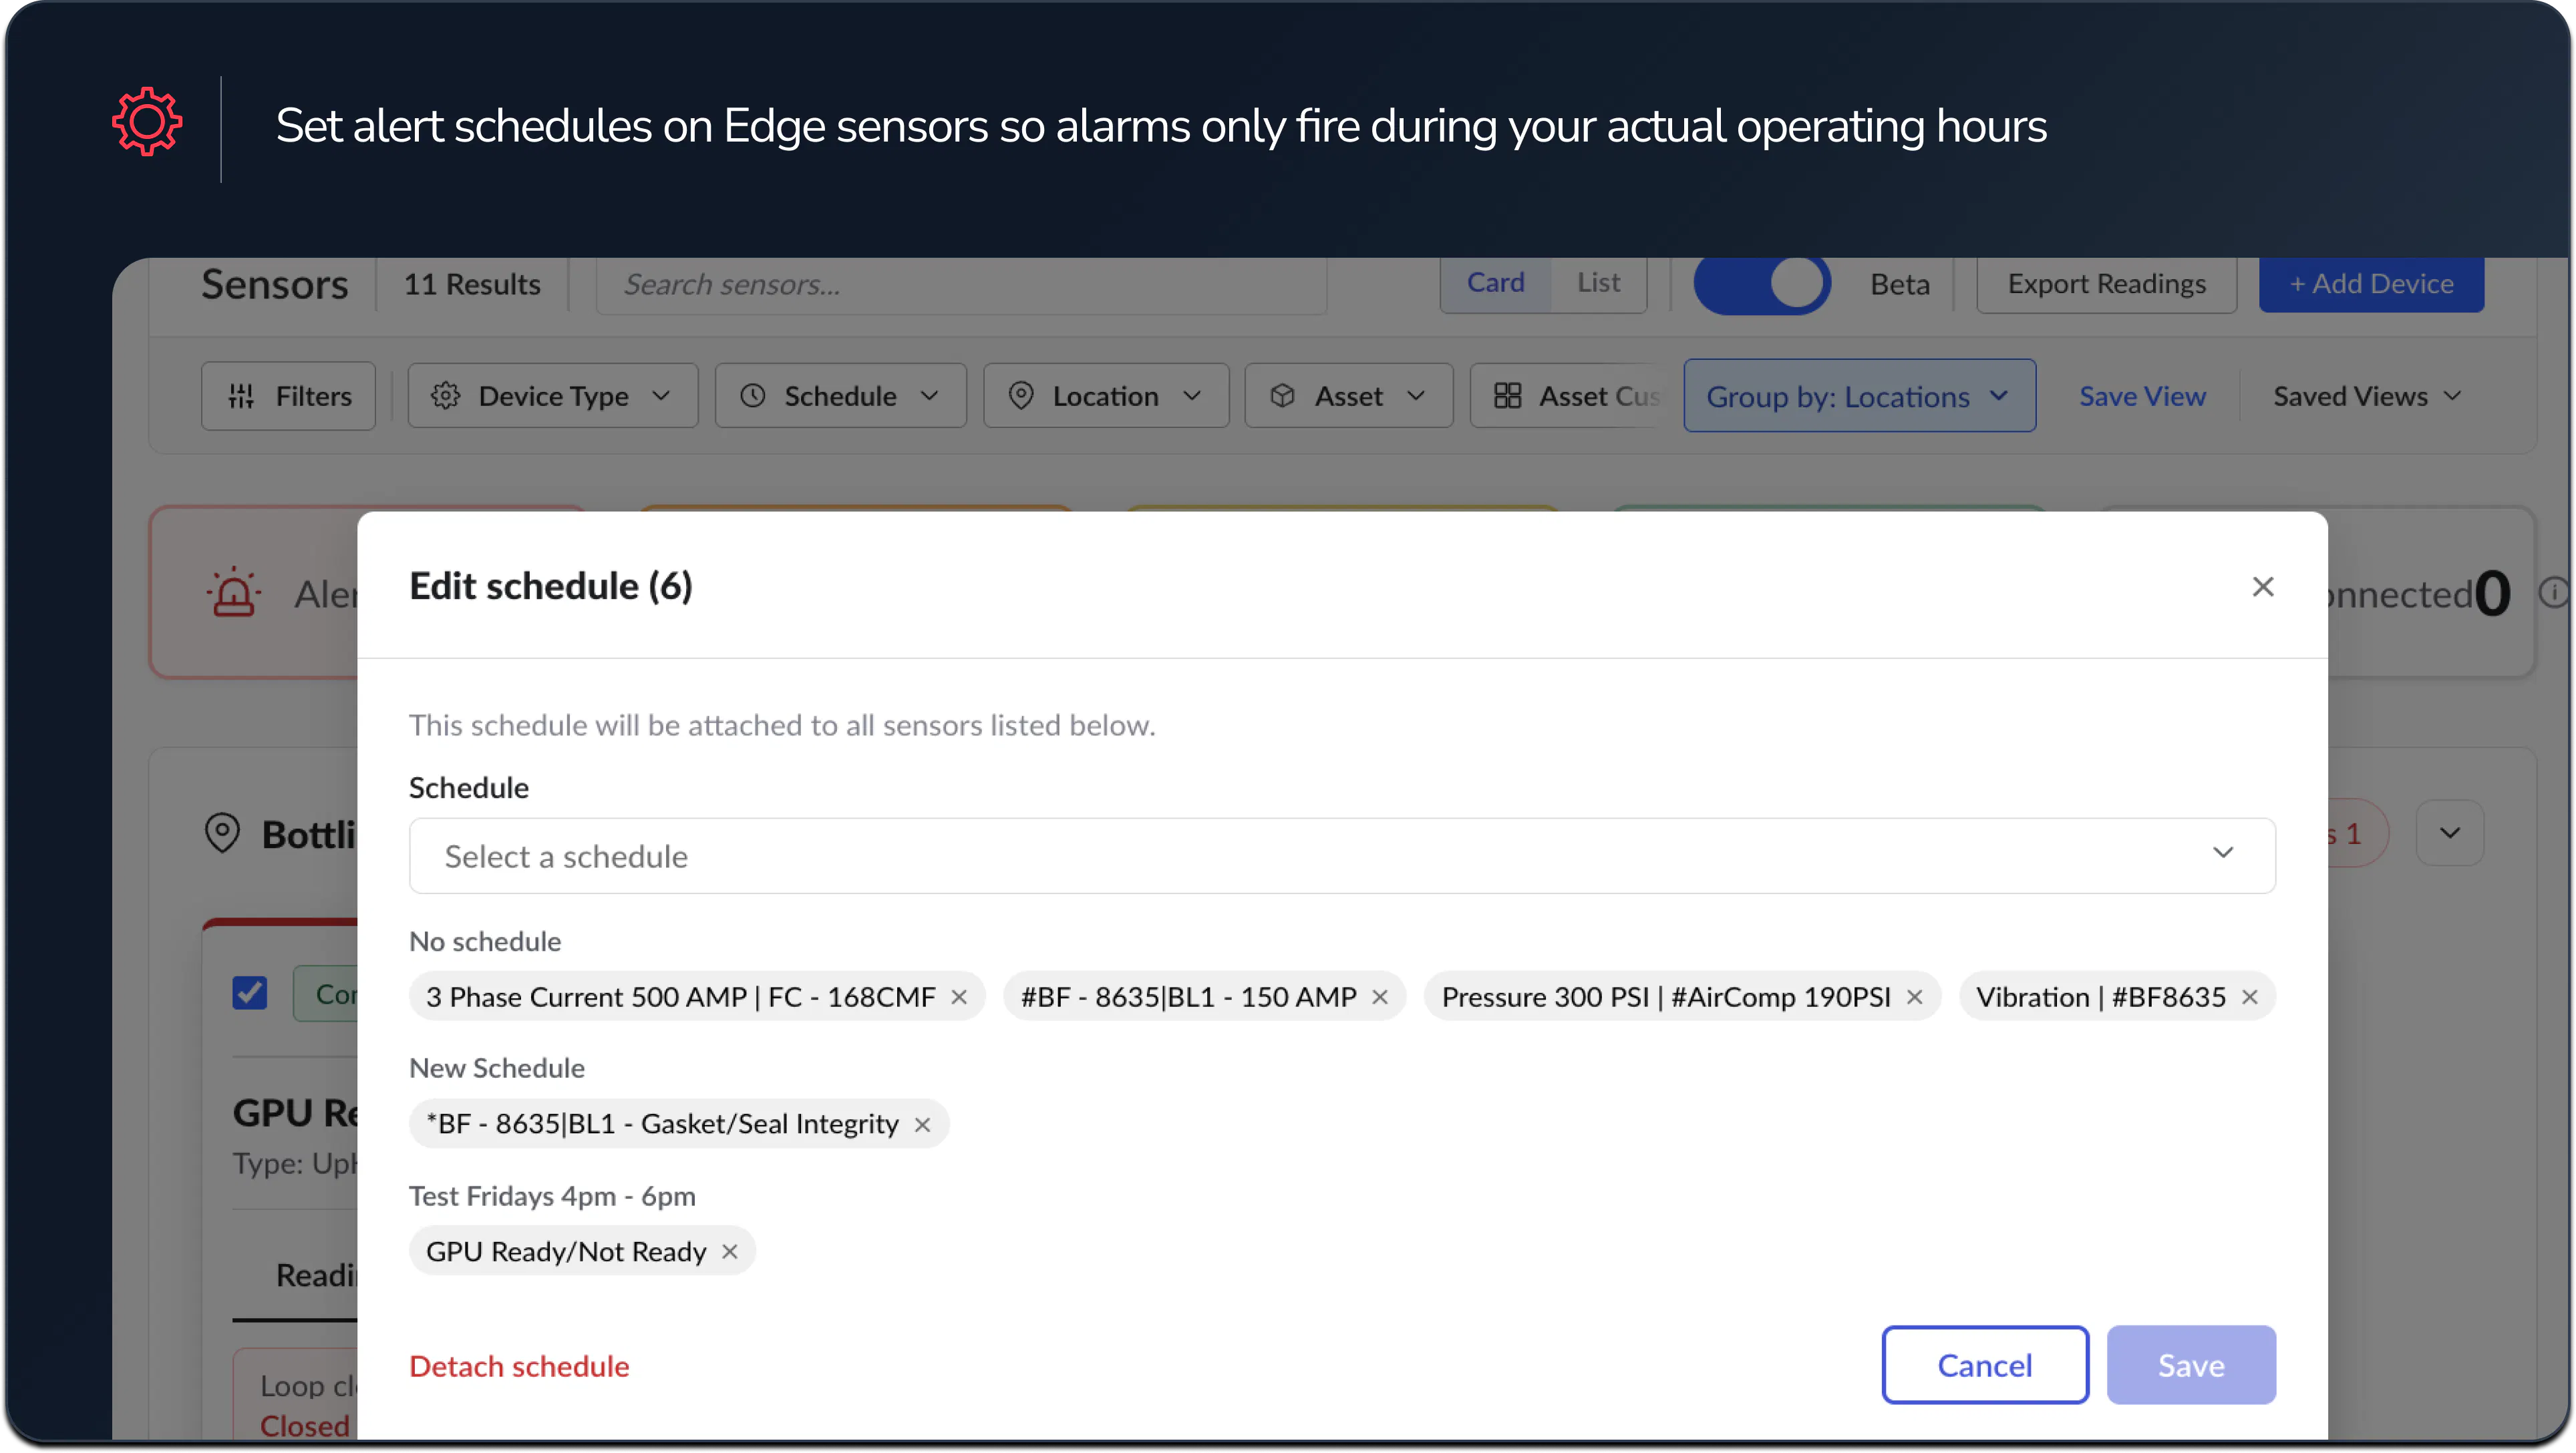The height and width of the screenshot is (1453, 2576).
Task: Click the location pin next to Bottling
Action: (x=222, y=833)
